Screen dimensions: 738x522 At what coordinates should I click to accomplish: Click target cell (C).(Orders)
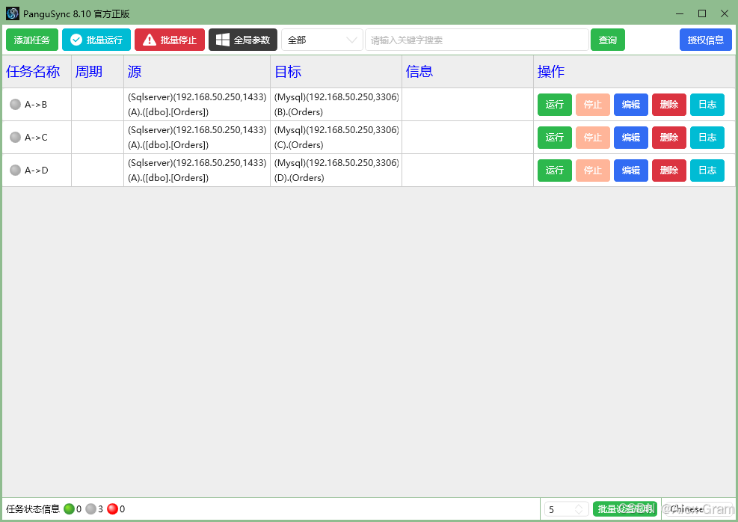point(336,138)
